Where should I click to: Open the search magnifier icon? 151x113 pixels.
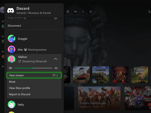pos(83,12)
